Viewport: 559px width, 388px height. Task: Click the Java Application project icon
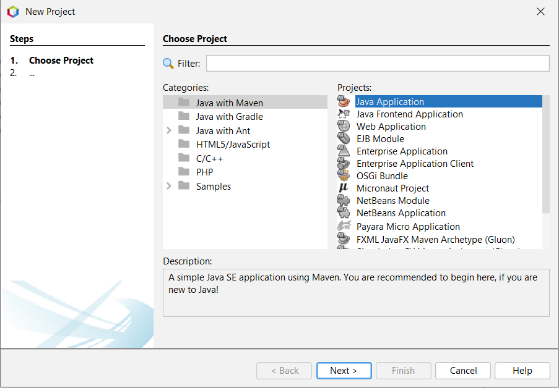click(x=344, y=101)
